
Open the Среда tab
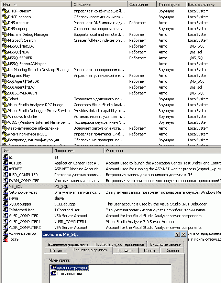150,251
